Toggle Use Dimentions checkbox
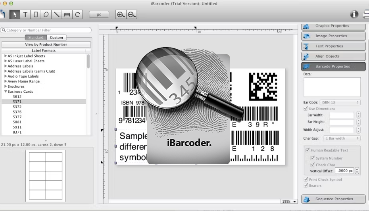This screenshot has height=211, width=369. coord(306,108)
